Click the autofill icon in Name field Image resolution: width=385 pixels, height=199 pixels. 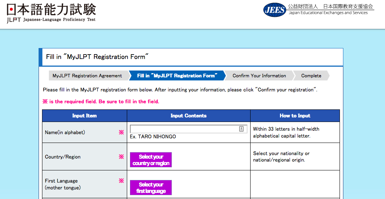(x=241, y=129)
